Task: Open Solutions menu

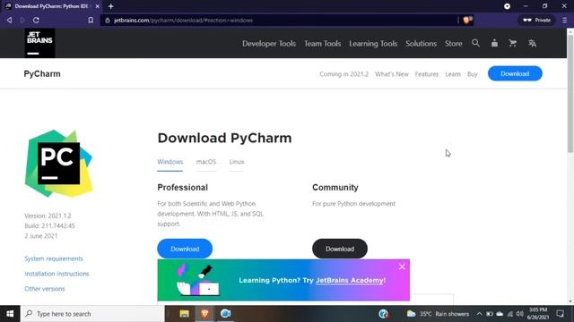Action: (421, 44)
